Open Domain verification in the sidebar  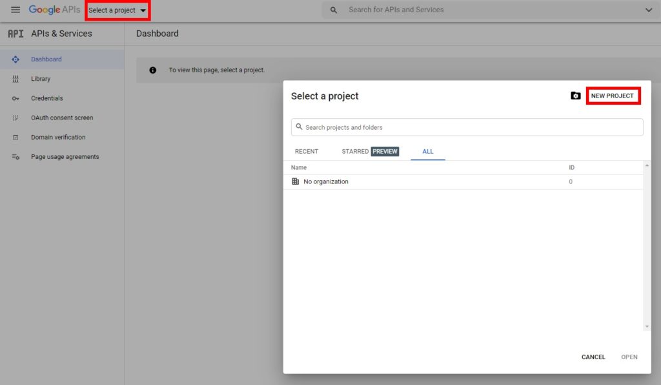[x=62, y=137]
